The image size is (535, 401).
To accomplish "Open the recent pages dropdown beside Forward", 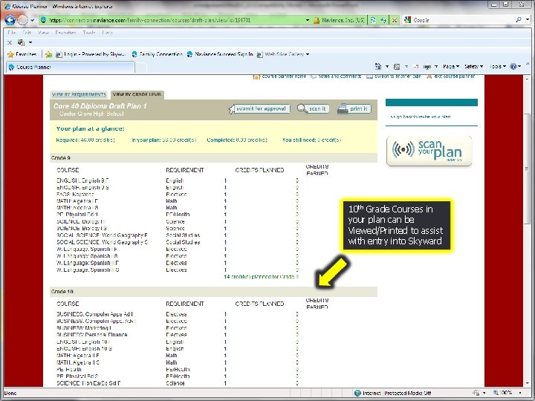I will (x=33, y=21).
